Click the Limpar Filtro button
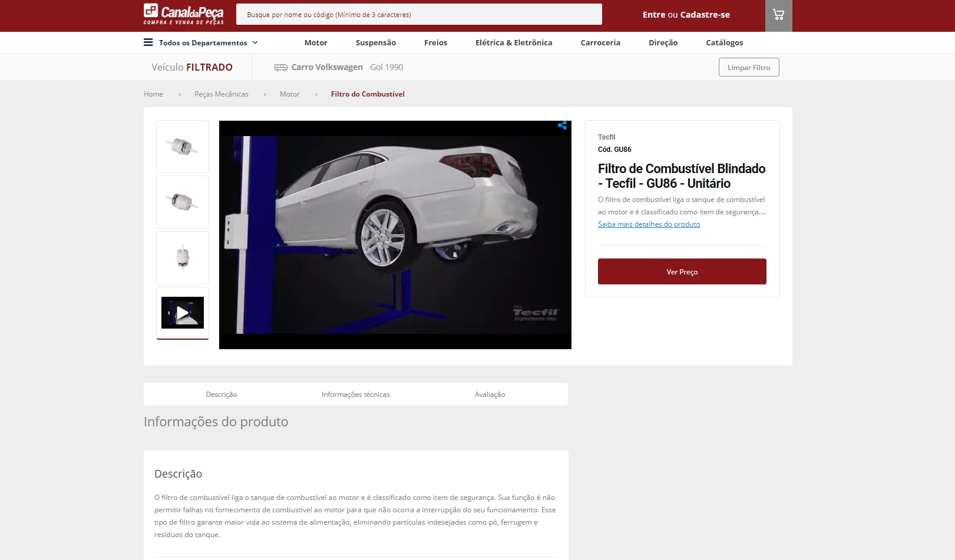 click(x=748, y=67)
